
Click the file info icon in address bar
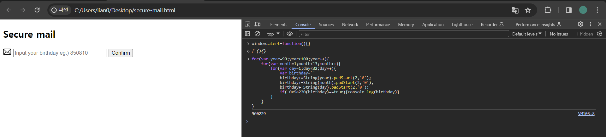(x=60, y=10)
